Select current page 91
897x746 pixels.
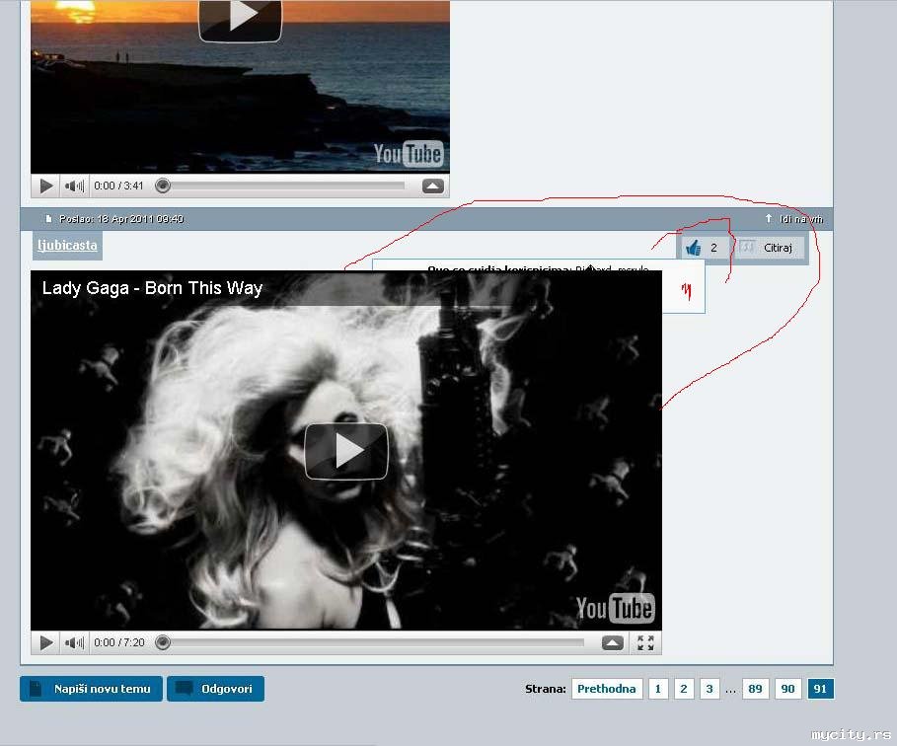point(820,689)
